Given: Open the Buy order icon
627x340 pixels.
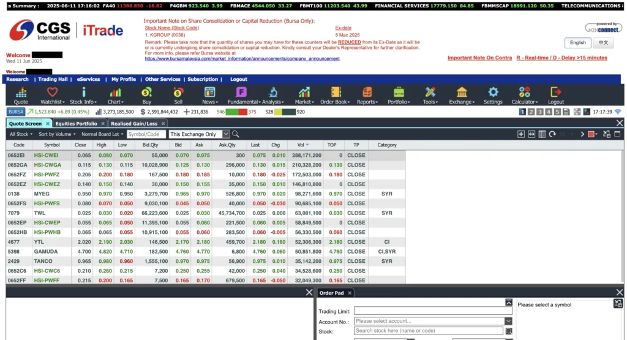Looking at the screenshot, I should point(146,95).
